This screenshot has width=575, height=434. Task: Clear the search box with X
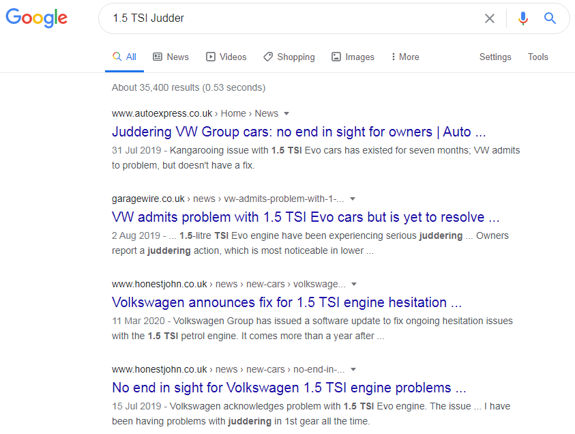click(490, 18)
